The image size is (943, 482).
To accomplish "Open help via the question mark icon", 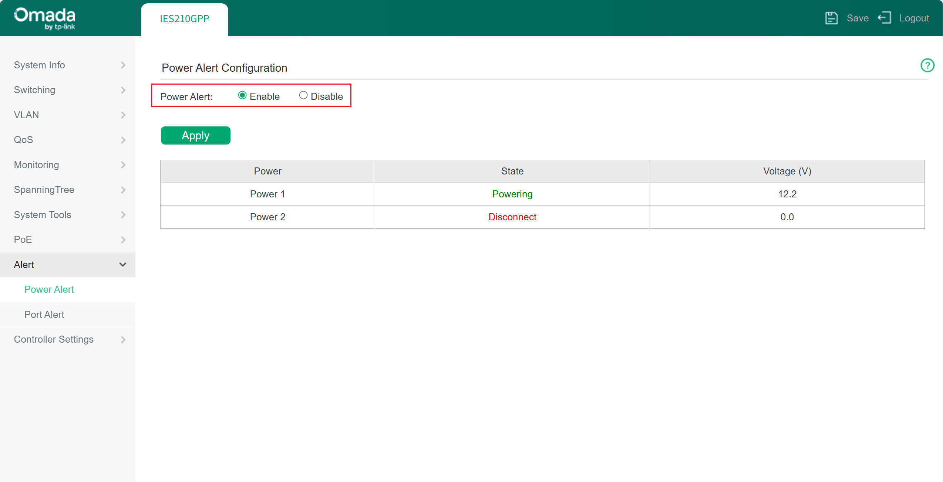I will 927,65.
